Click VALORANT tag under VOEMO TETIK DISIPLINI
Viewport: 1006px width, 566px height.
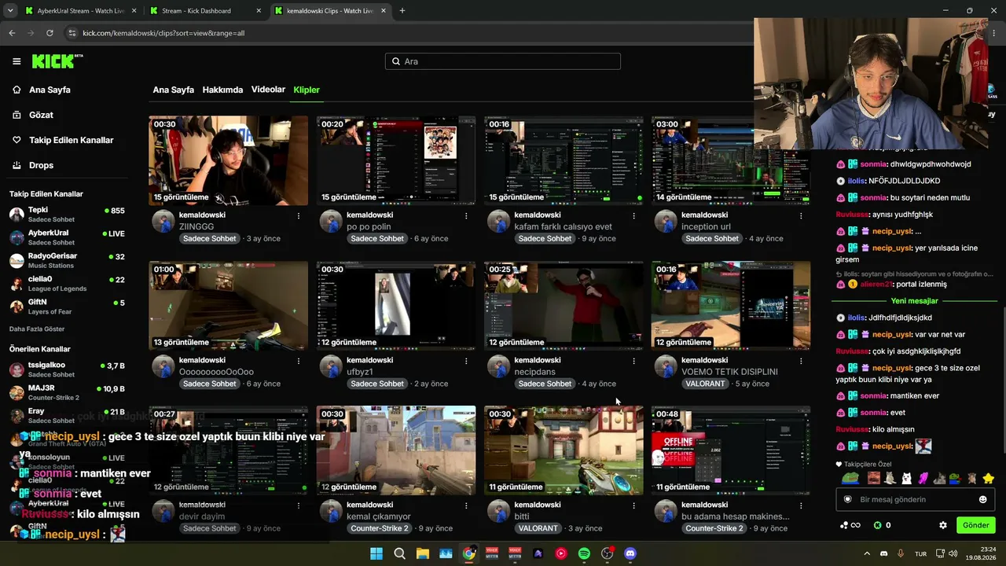[x=705, y=384]
